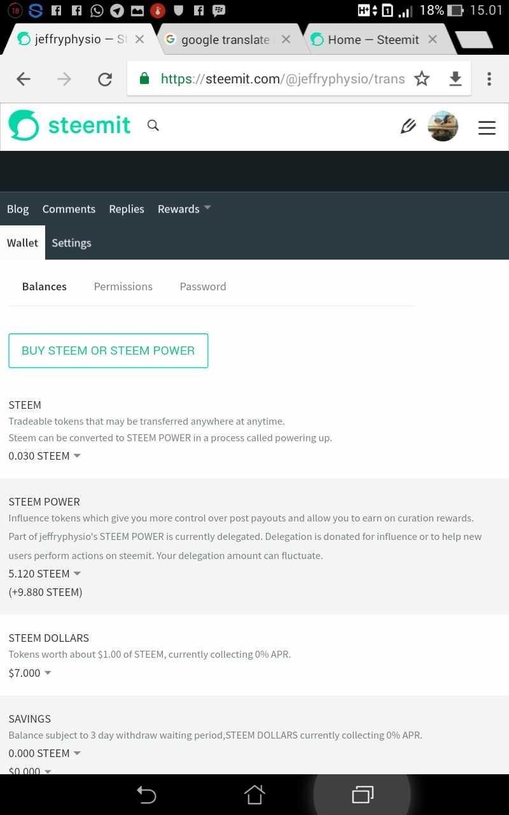Select the Wallet tab
509x815 pixels.
(22, 243)
